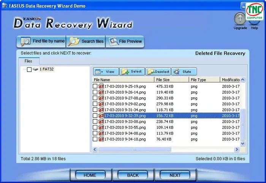Click the Upgrade arrow icon
Viewport: 266px width, 183px height.
240,19
